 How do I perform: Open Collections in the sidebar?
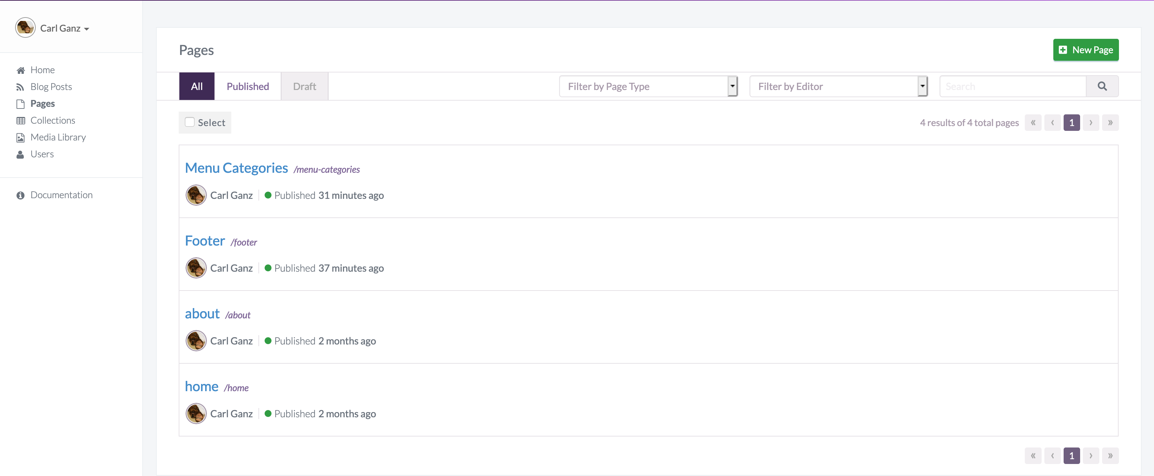(53, 121)
